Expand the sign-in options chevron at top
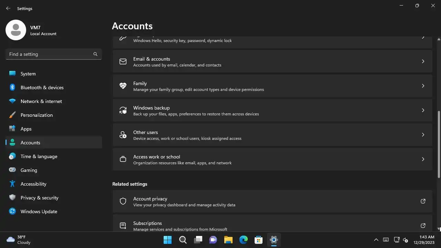The image size is (441, 248). click(423, 38)
